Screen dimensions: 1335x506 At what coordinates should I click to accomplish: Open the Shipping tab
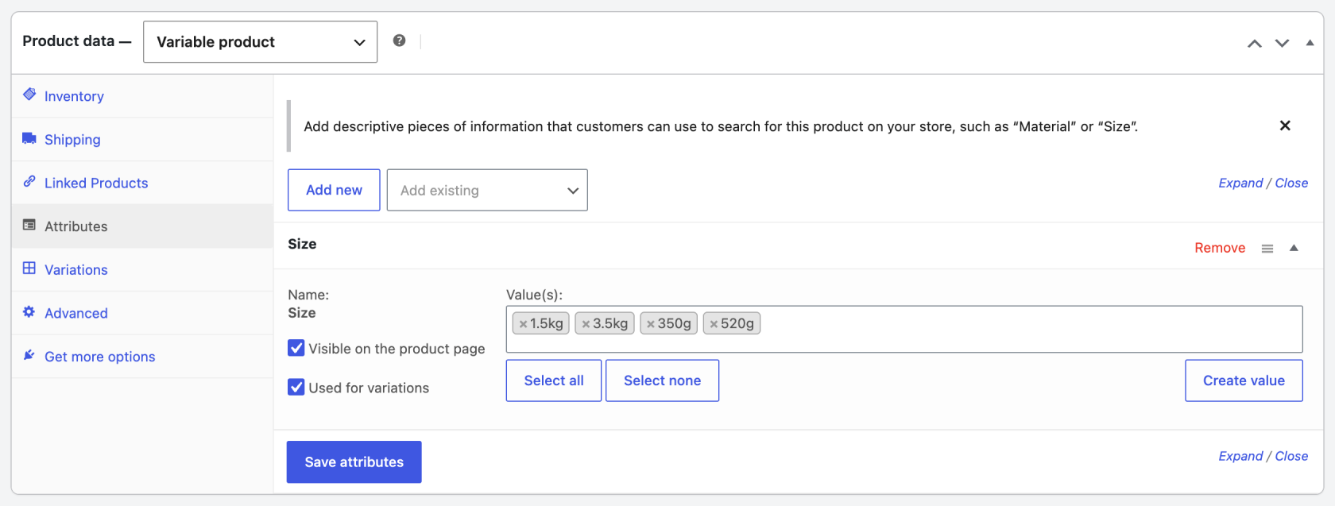(x=142, y=140)
